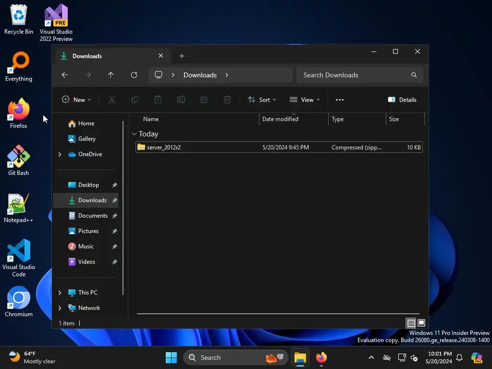Open the View dropdown menu

click(x=305, y=100)
